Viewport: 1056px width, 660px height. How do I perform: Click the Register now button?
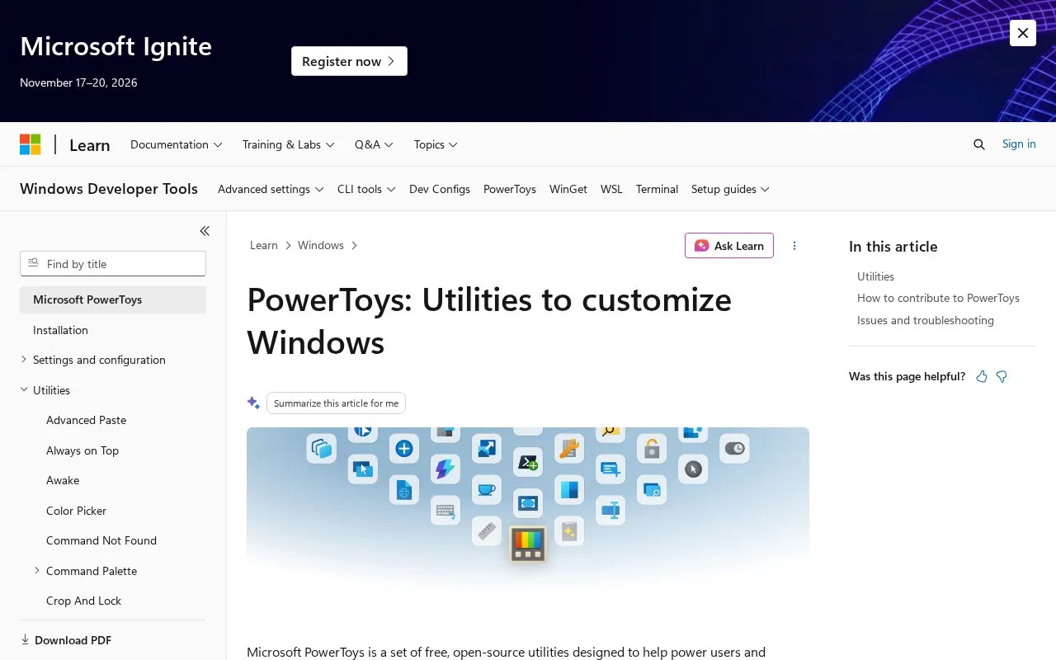pos(349,61)
